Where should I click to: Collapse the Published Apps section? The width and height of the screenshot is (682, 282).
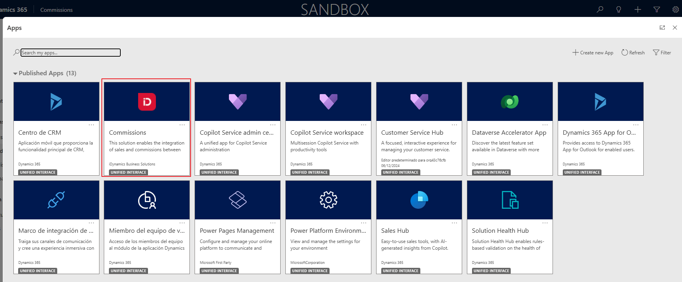point(15,73)
